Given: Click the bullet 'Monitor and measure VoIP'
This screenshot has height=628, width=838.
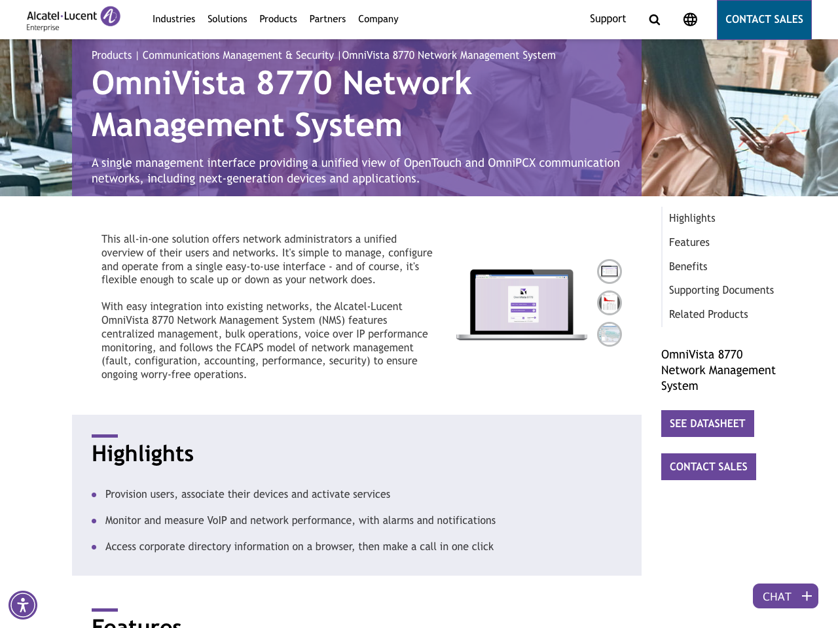Looking at the screenshot, I should 301,521.
